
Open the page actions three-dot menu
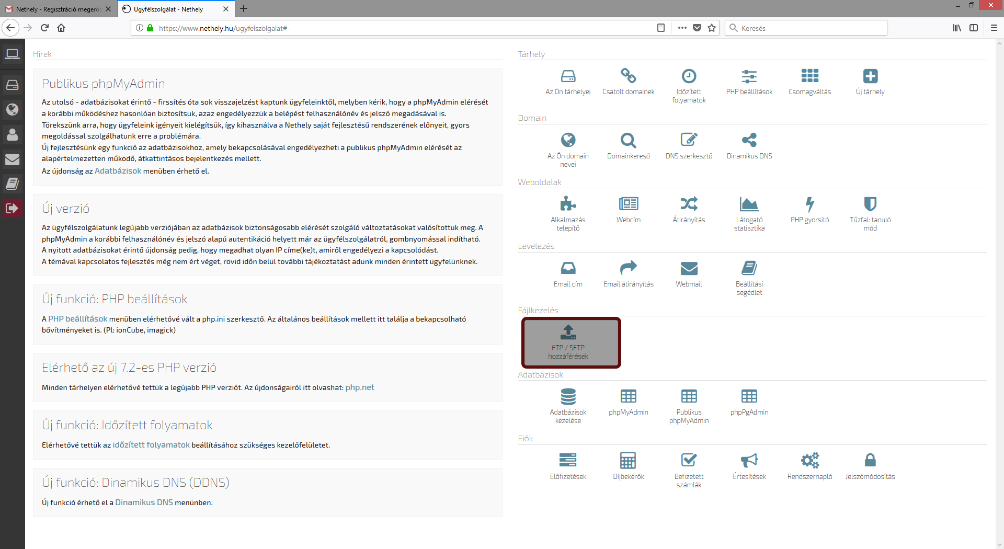point(682,28)
